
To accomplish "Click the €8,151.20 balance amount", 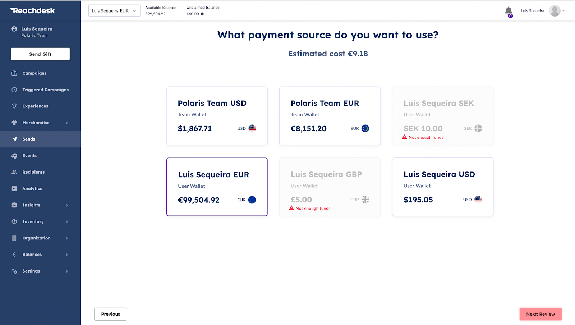I will click(x=309, y=129).
